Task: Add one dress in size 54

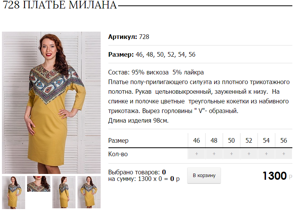Action: [x=266, y=154]
